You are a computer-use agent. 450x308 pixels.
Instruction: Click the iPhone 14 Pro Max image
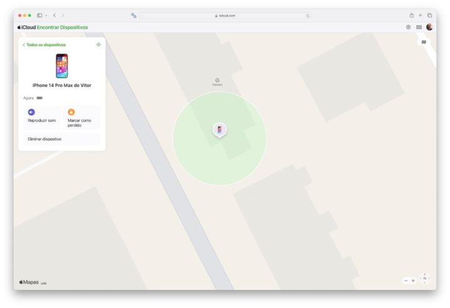(62, 66)
